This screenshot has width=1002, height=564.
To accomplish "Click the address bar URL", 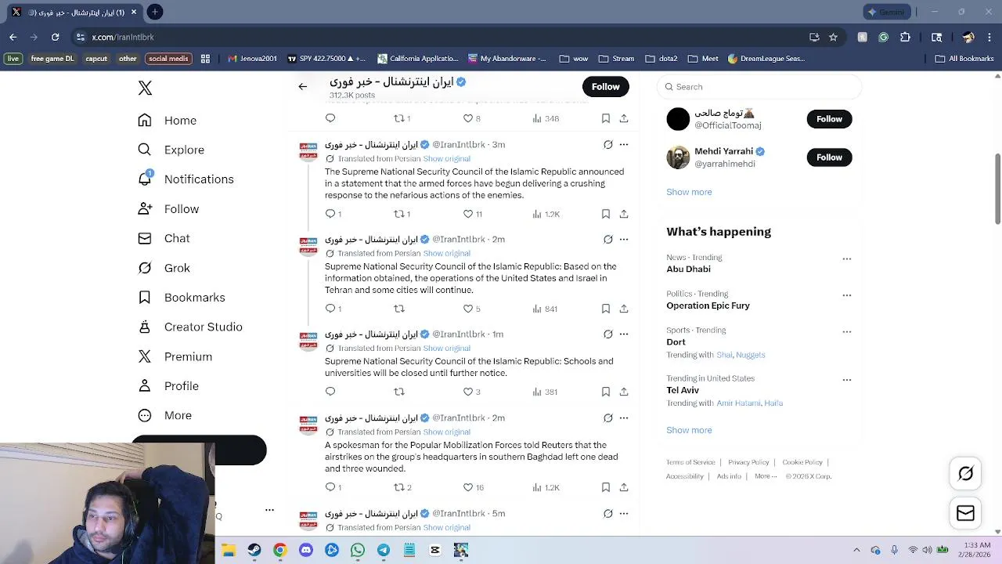I will (x=123, y=37).
